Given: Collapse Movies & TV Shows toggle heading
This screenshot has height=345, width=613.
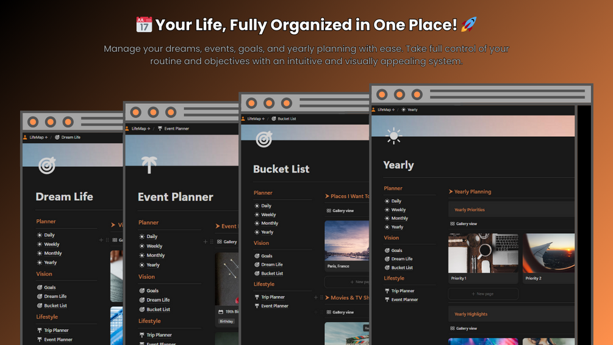Looking at the screenshot, I should (x=327, y=297).
